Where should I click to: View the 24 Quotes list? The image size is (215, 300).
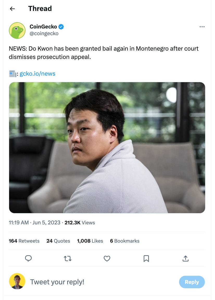click(58, 241)
